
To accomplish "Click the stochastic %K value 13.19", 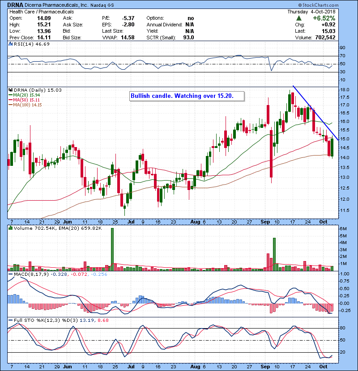I will tap(86, 320).
